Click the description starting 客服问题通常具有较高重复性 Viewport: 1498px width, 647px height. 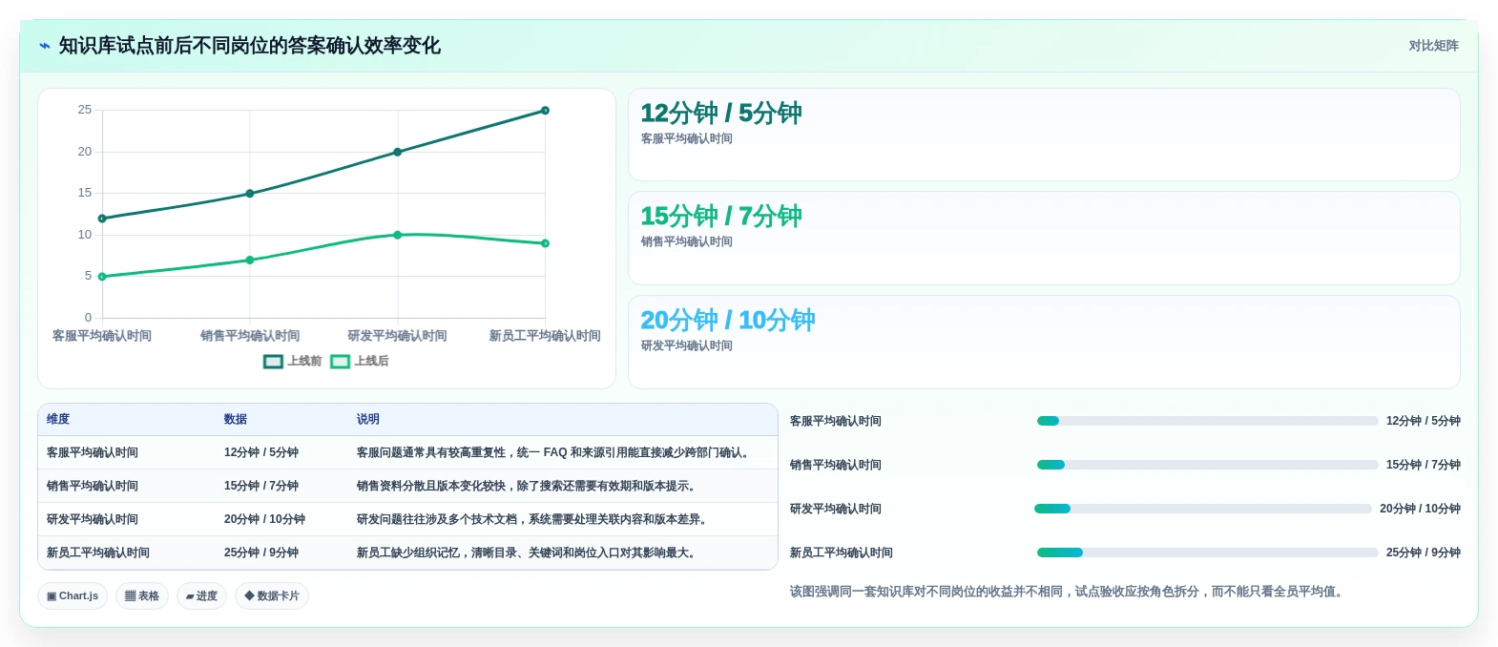555,452
